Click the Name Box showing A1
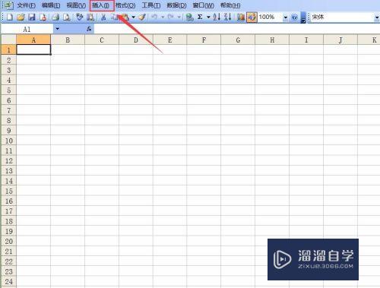The width and height of the screenshot is (380, 288). click(27, 29)
